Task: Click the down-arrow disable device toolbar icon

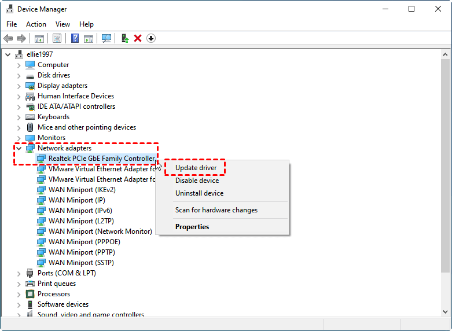Action: (x=151, y=38)
